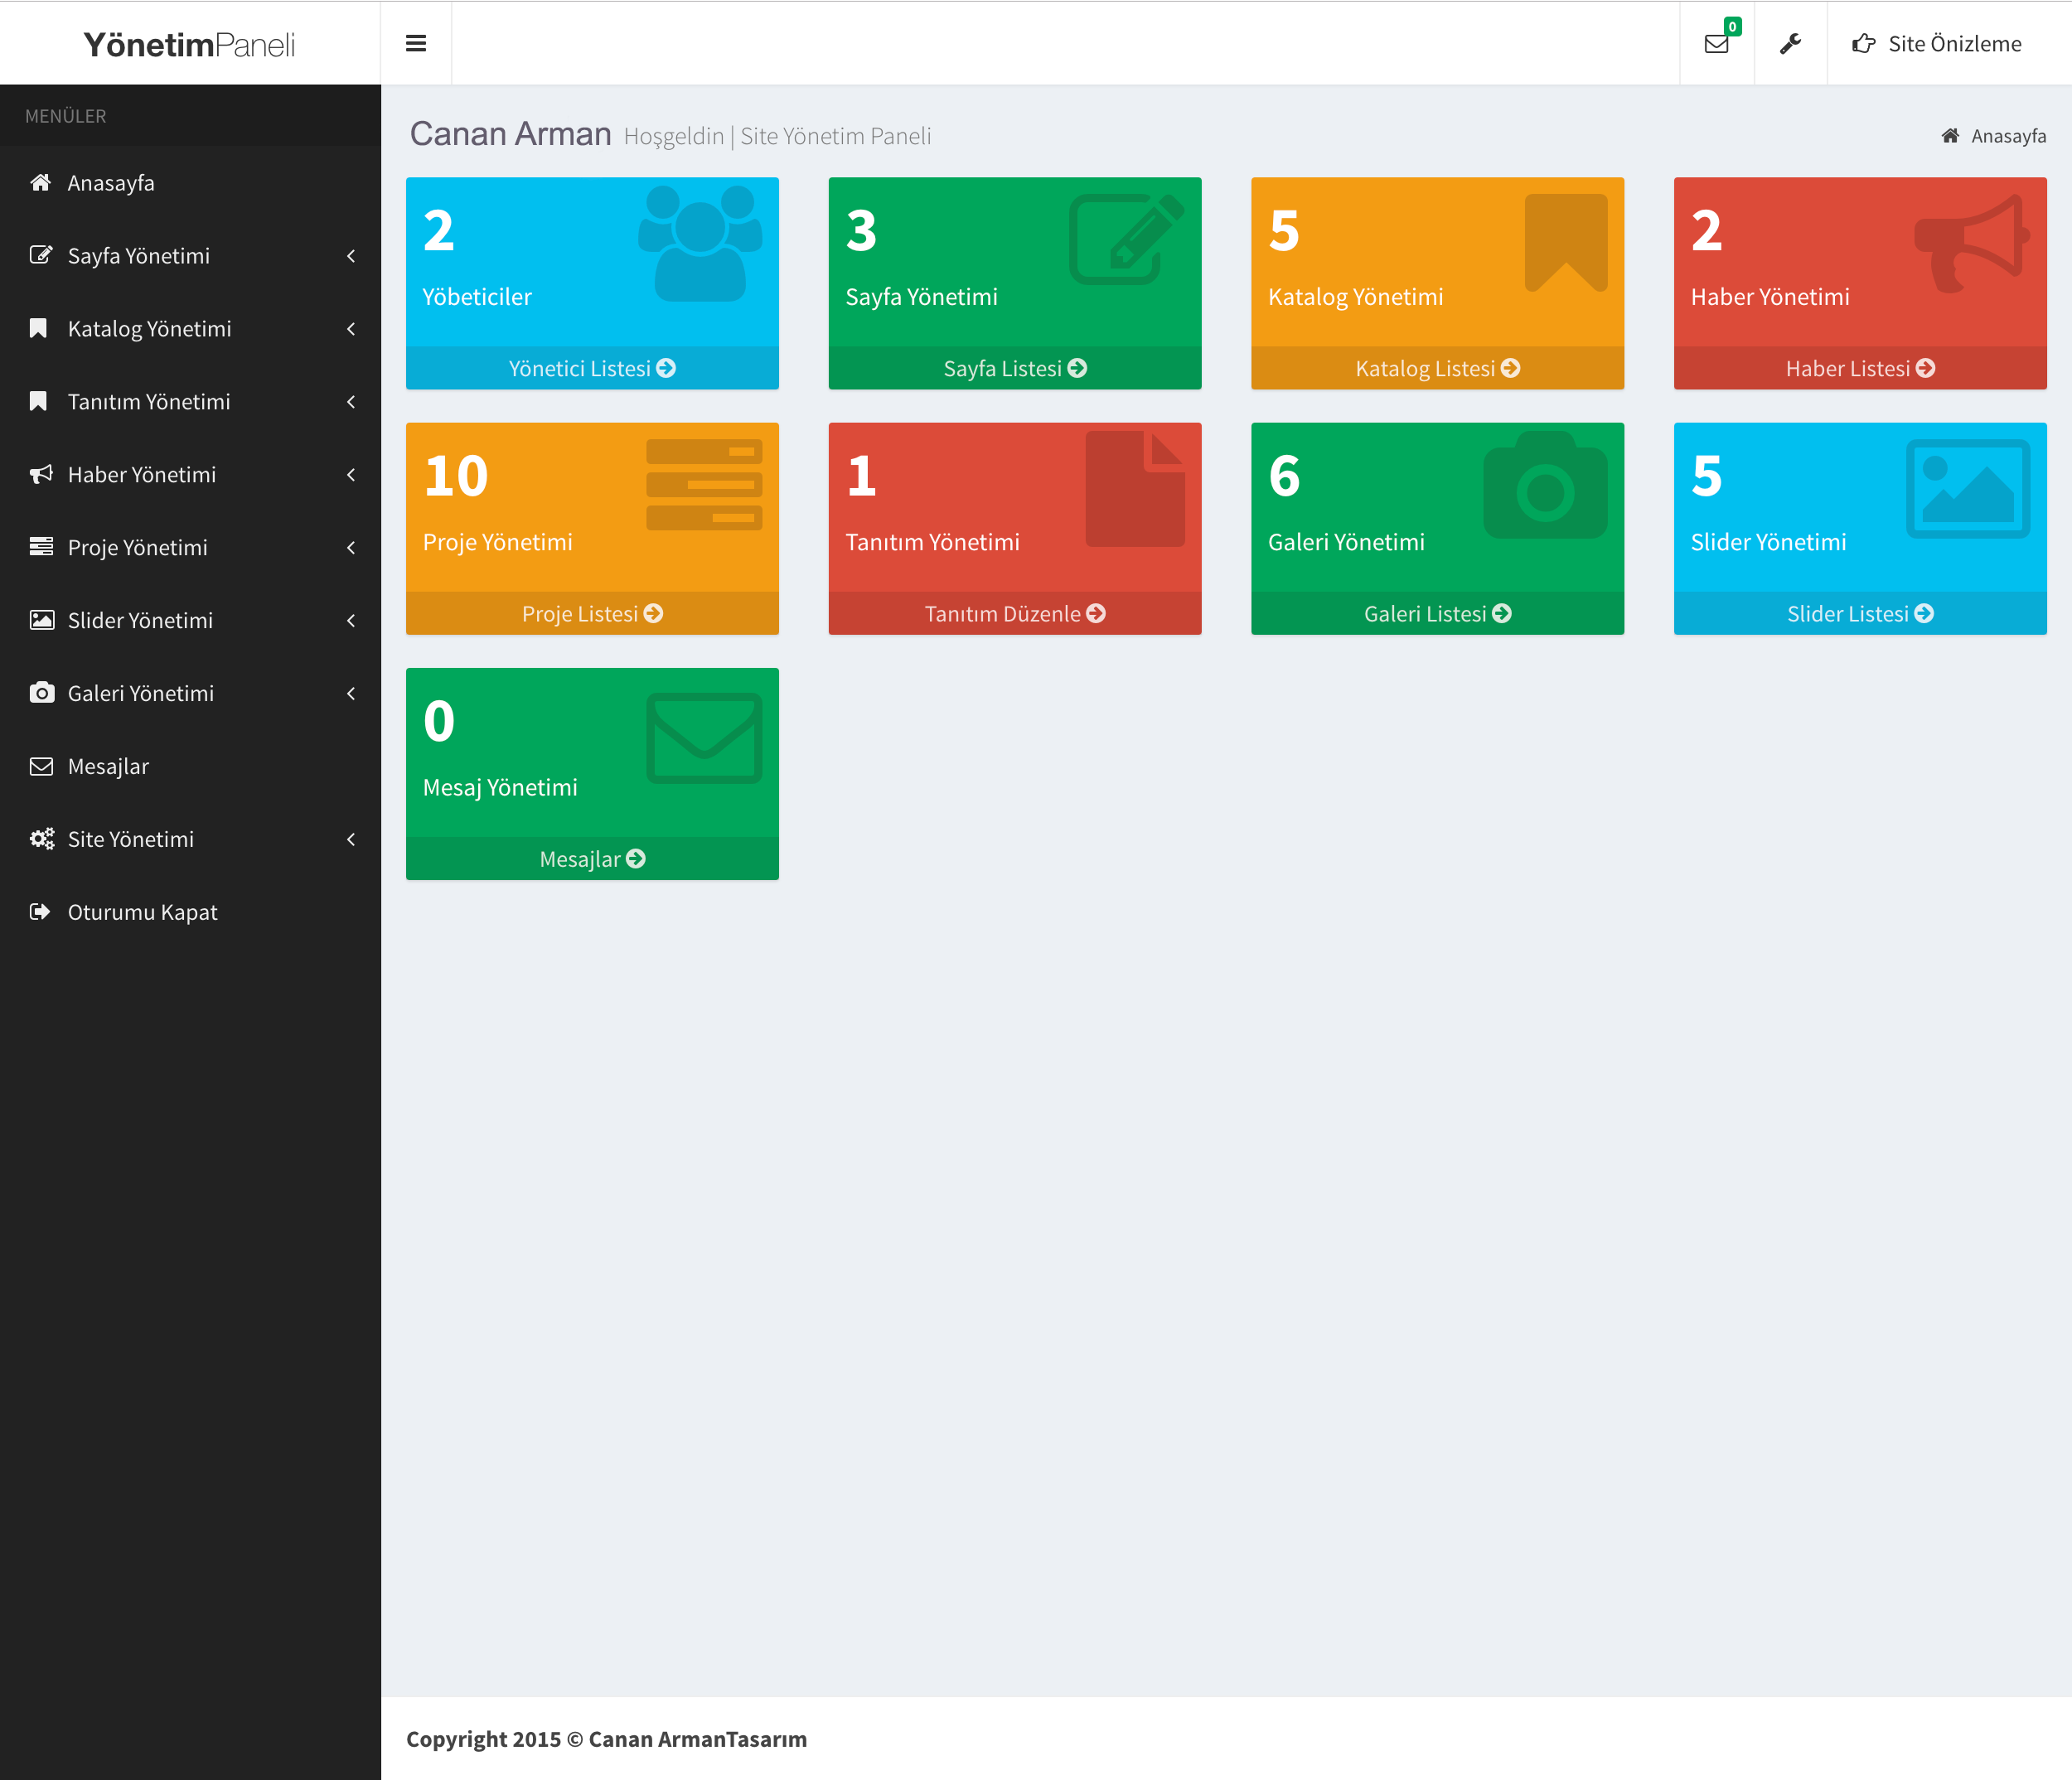The image size is (2072, 1780).
Task: Expand Sayfa Yönetimi using its chevron
Action: click(x=351, y=256)
